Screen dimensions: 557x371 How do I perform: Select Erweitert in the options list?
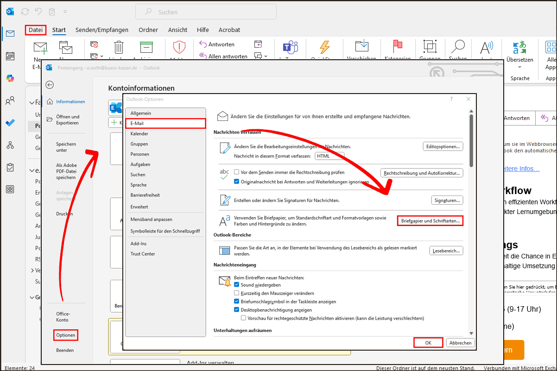(165, 207)
